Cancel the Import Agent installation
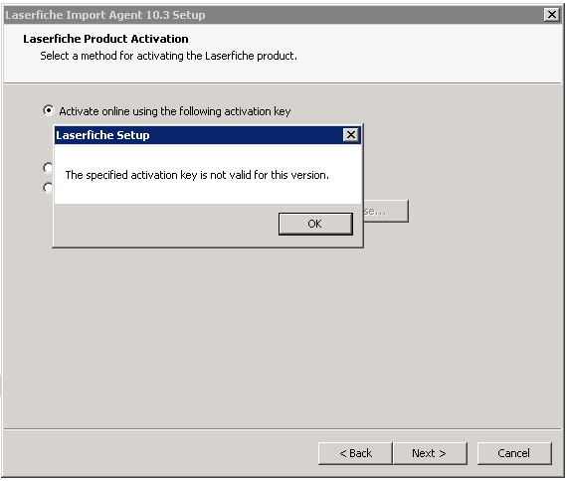The image size is (567, 481). tap(514, 453)
